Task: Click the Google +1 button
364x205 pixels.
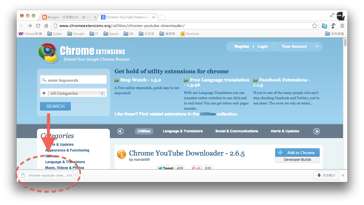Action: click(x=197, y=168)
